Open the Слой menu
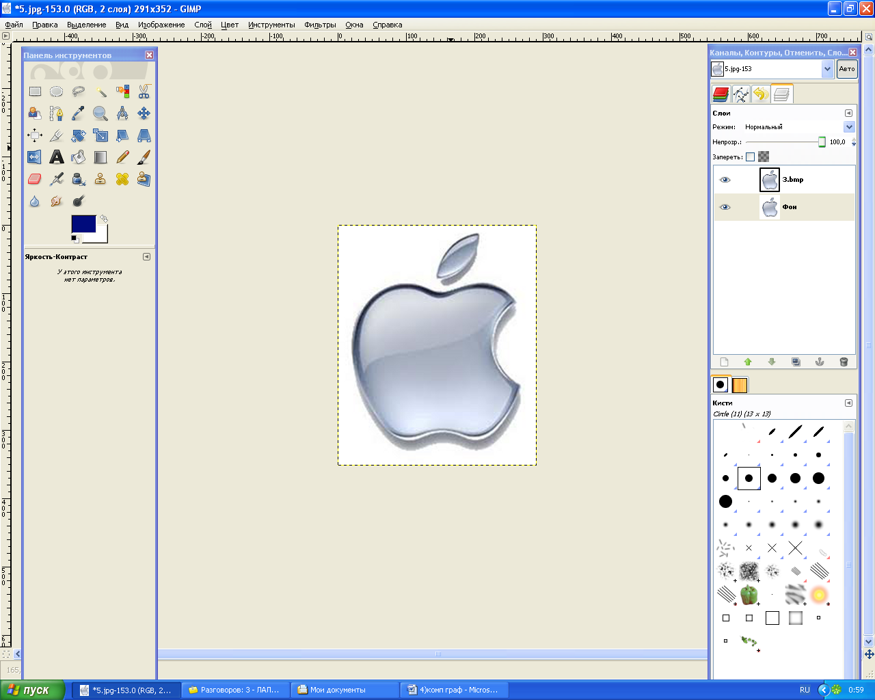The image size is (875, 700). click(x=203, y=25)
